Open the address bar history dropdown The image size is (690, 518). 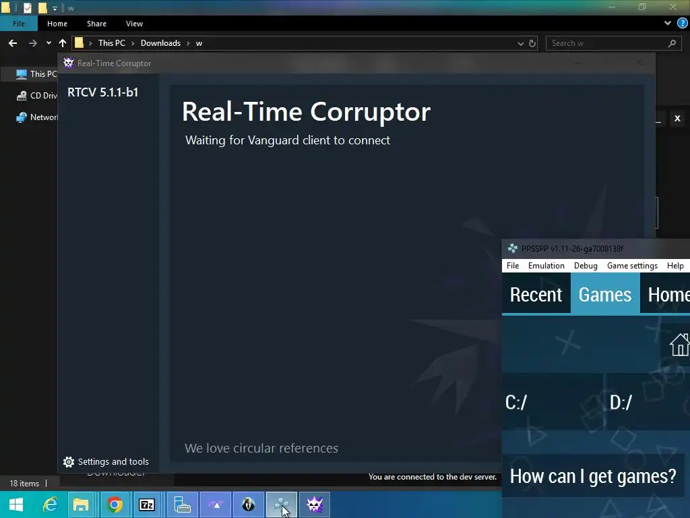521,43
